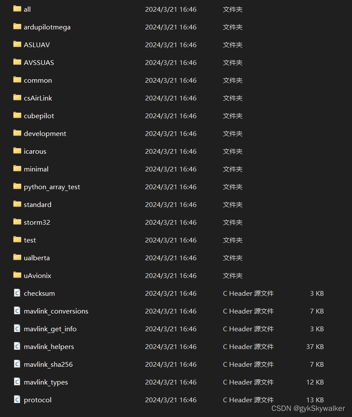Screen dimensions: 352x417
Task: Select the mavlink_get_info file icon
Action: pos(17,328)
